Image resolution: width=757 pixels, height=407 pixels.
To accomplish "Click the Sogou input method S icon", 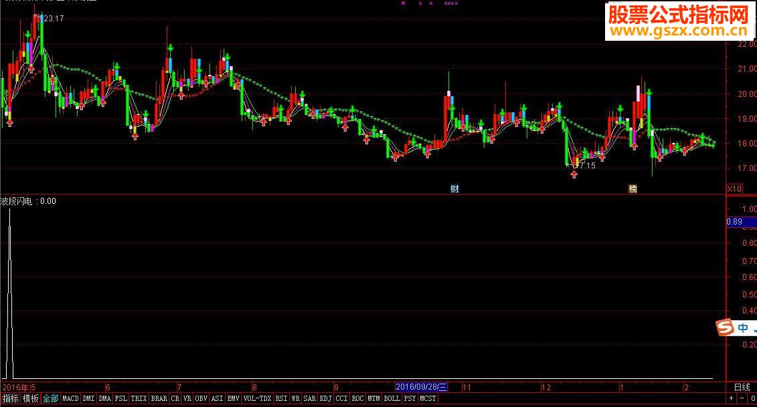I will click(x=724, y=327).
